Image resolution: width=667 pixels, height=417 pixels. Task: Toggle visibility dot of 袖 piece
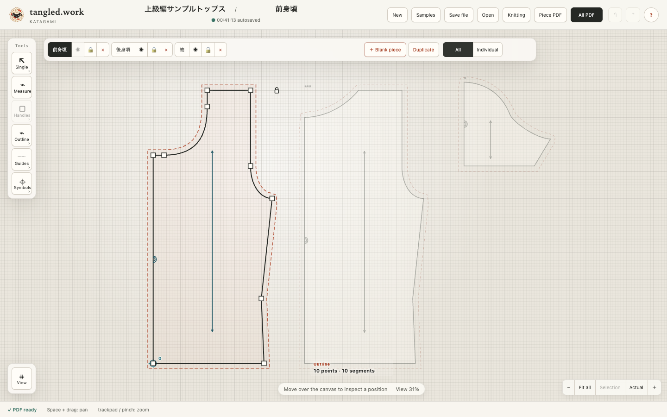(x=195, y=50)
